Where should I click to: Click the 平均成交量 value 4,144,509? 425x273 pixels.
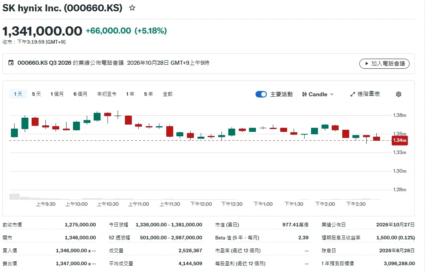pyautogui.click(x=190, y=264)
